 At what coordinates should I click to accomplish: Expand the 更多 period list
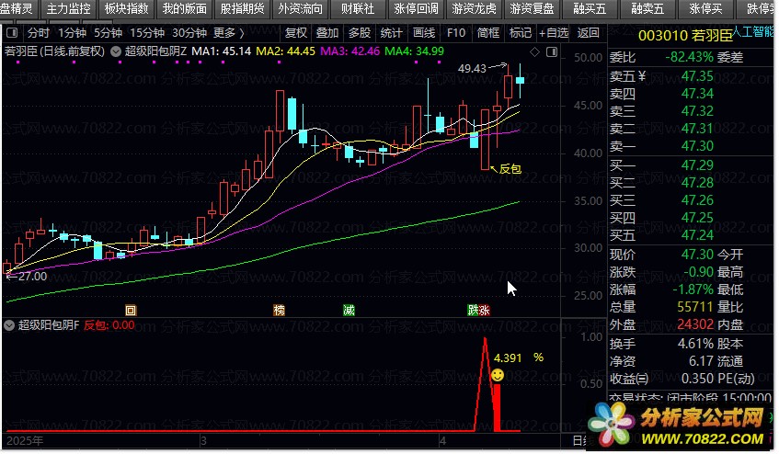click(x=228, y=33)
